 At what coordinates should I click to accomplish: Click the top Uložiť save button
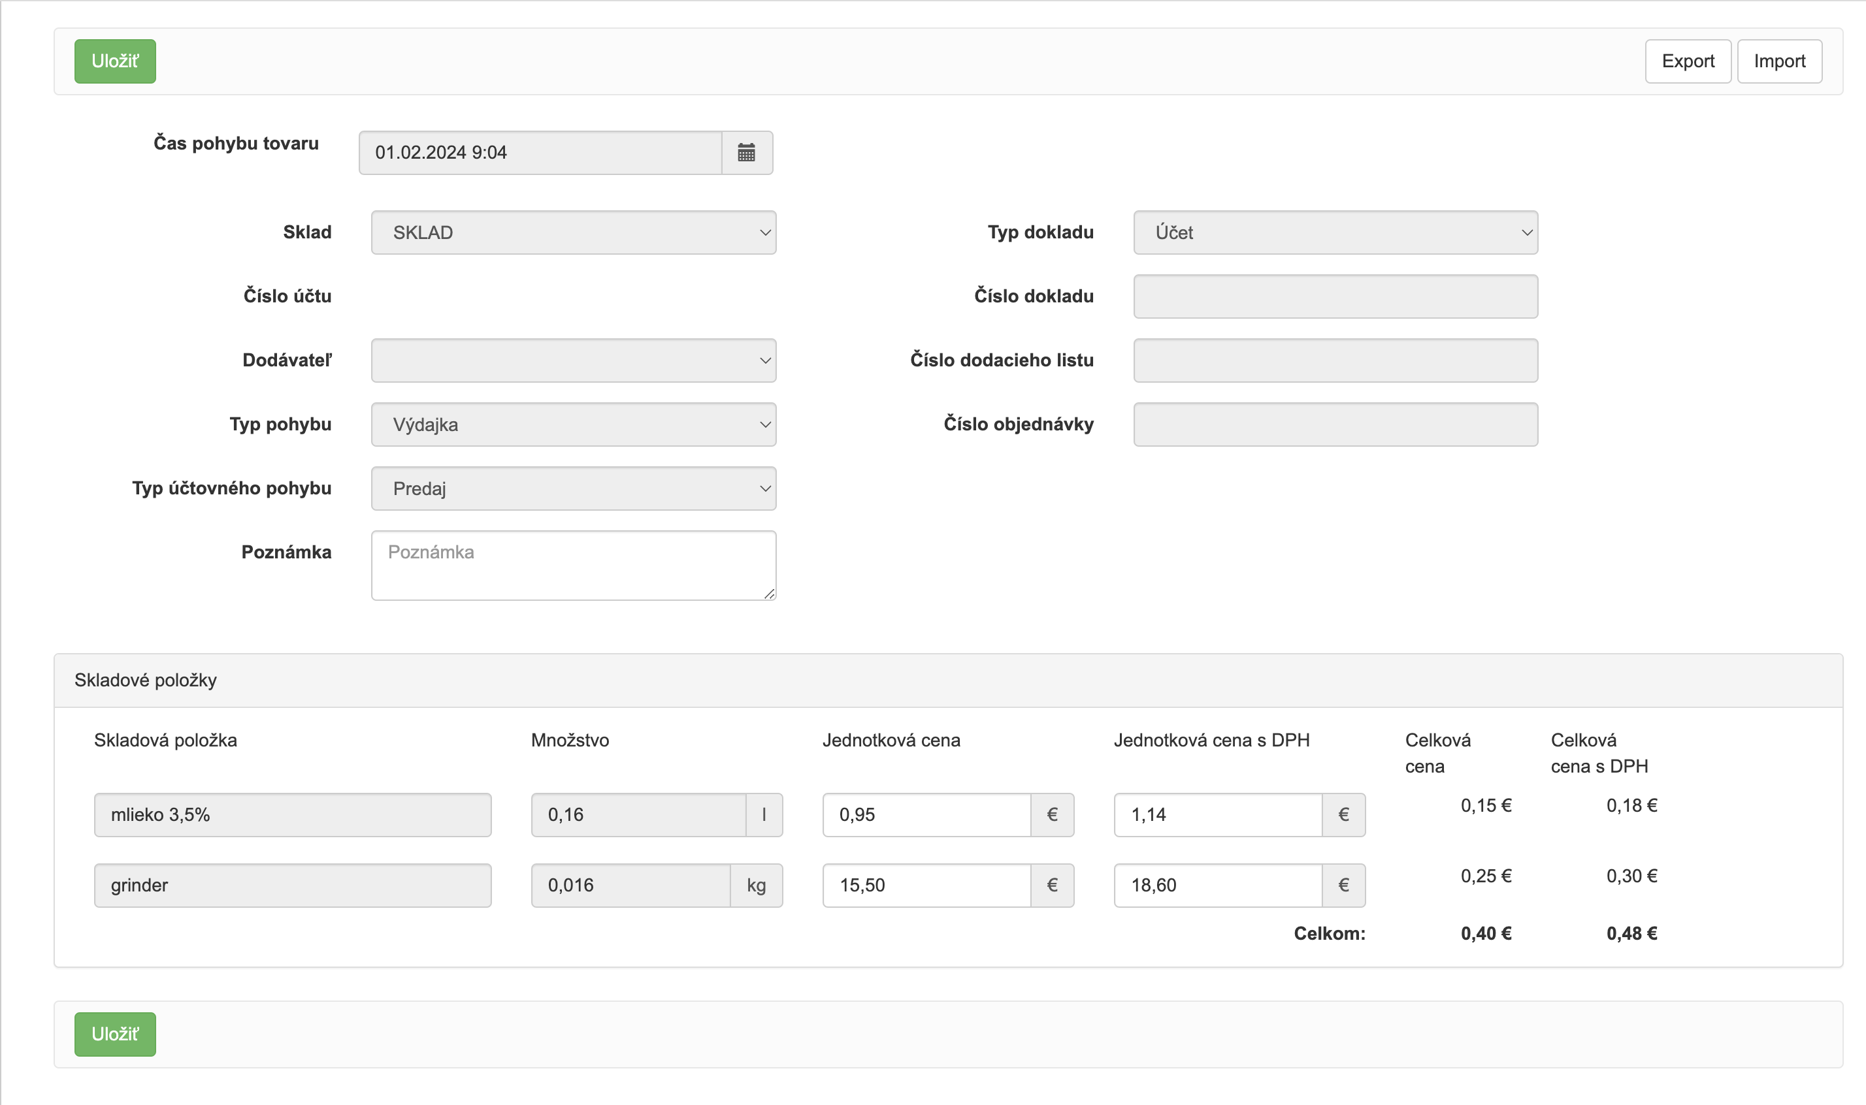pos(115,61)
